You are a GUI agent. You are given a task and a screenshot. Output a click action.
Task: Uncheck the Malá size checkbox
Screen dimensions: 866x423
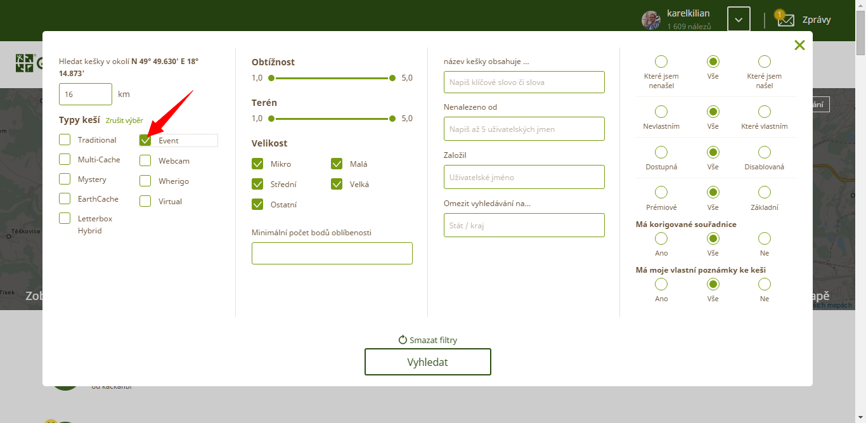(x=337, y=164)
